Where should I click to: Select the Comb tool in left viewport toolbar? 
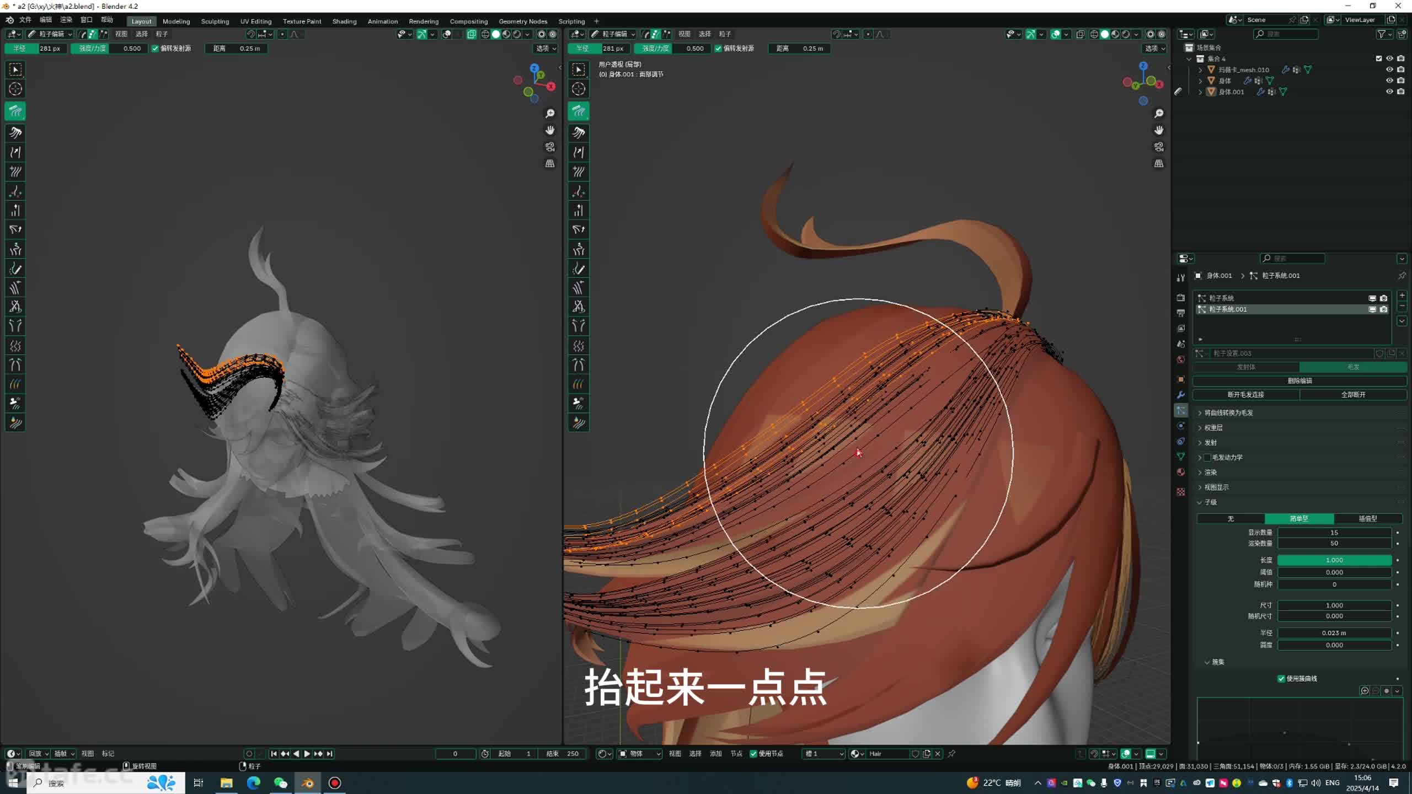[x=15, y=111]
